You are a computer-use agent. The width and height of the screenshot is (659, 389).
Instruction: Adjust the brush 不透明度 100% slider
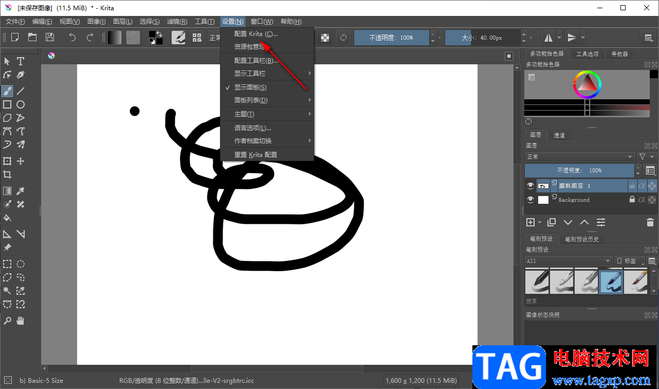[391, 38]
